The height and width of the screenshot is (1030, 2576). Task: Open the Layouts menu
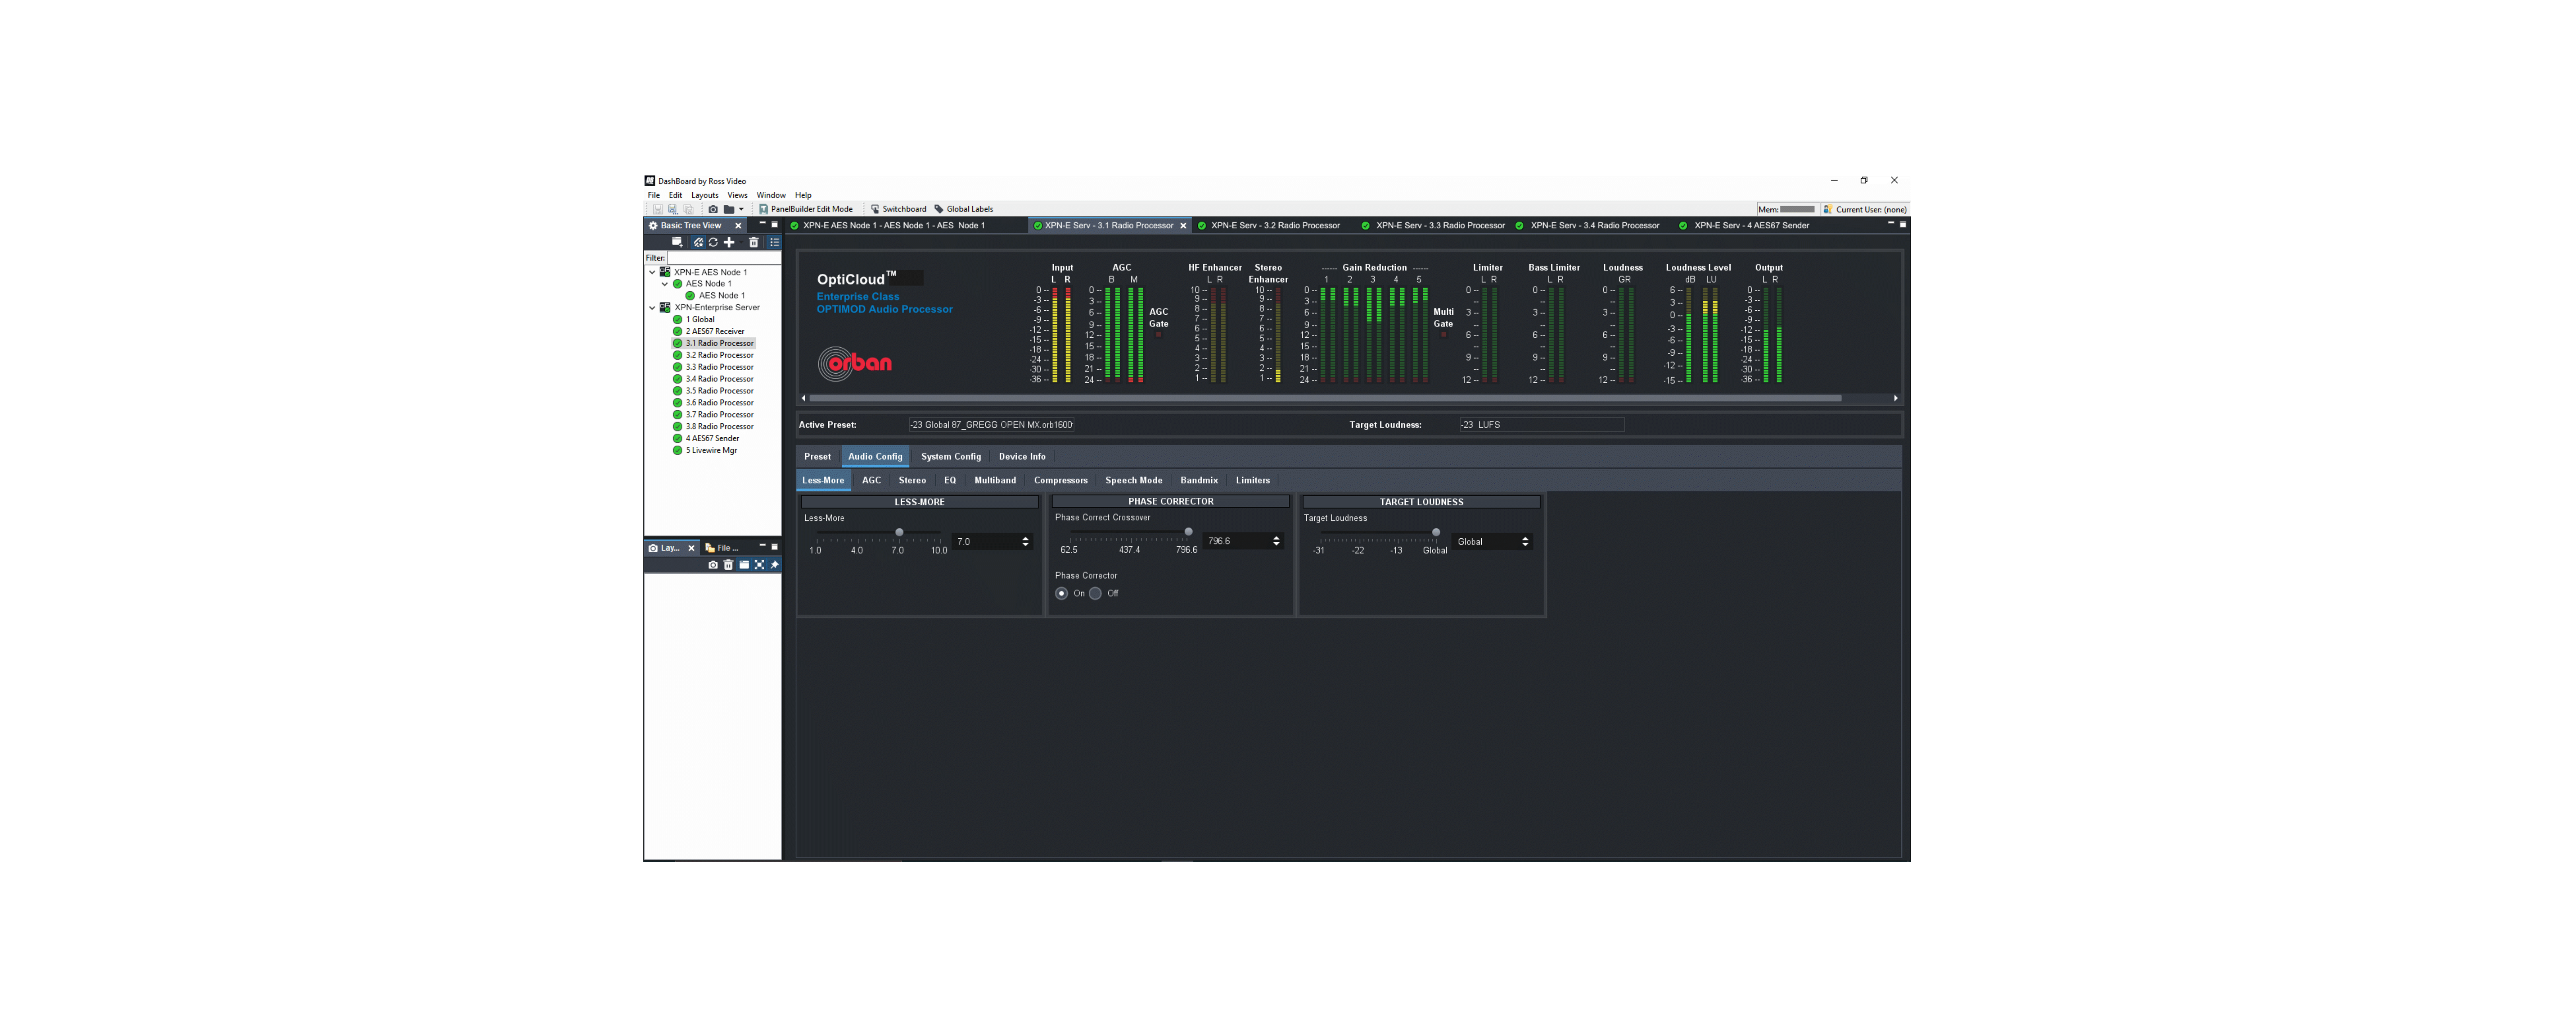(x=704, y=196)
